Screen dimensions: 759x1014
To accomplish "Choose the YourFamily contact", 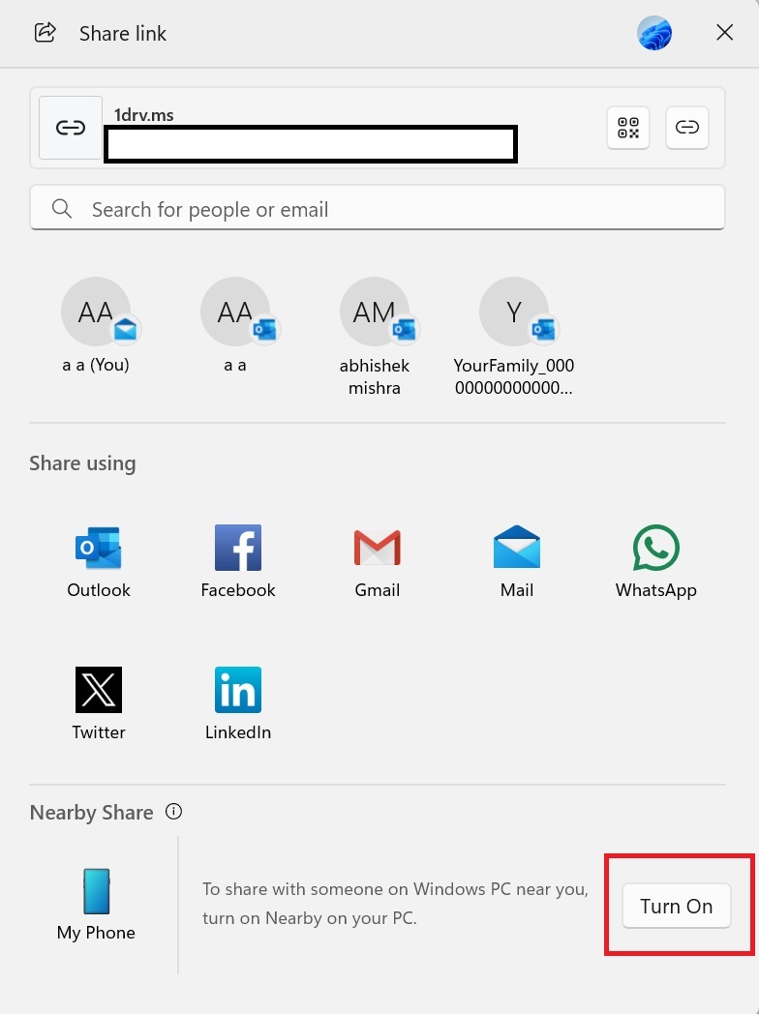I will pos(514,338).
